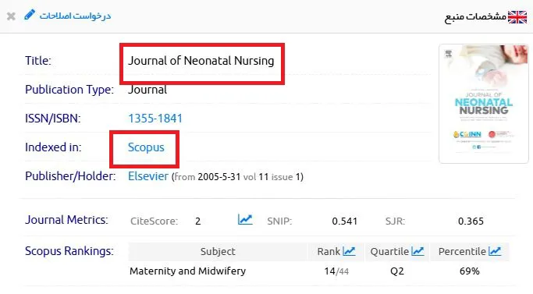The height and width of the screenshot is (294, 533).
Task: Show the CiteScore trend chart icon
Action: pos(245,220)
